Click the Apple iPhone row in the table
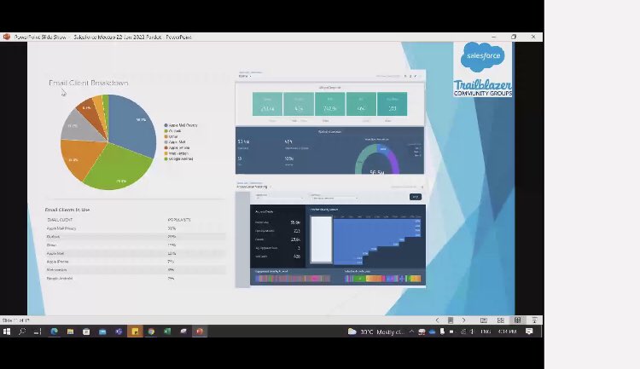Viewport: 640px width, 369px height. coord(135,262)
